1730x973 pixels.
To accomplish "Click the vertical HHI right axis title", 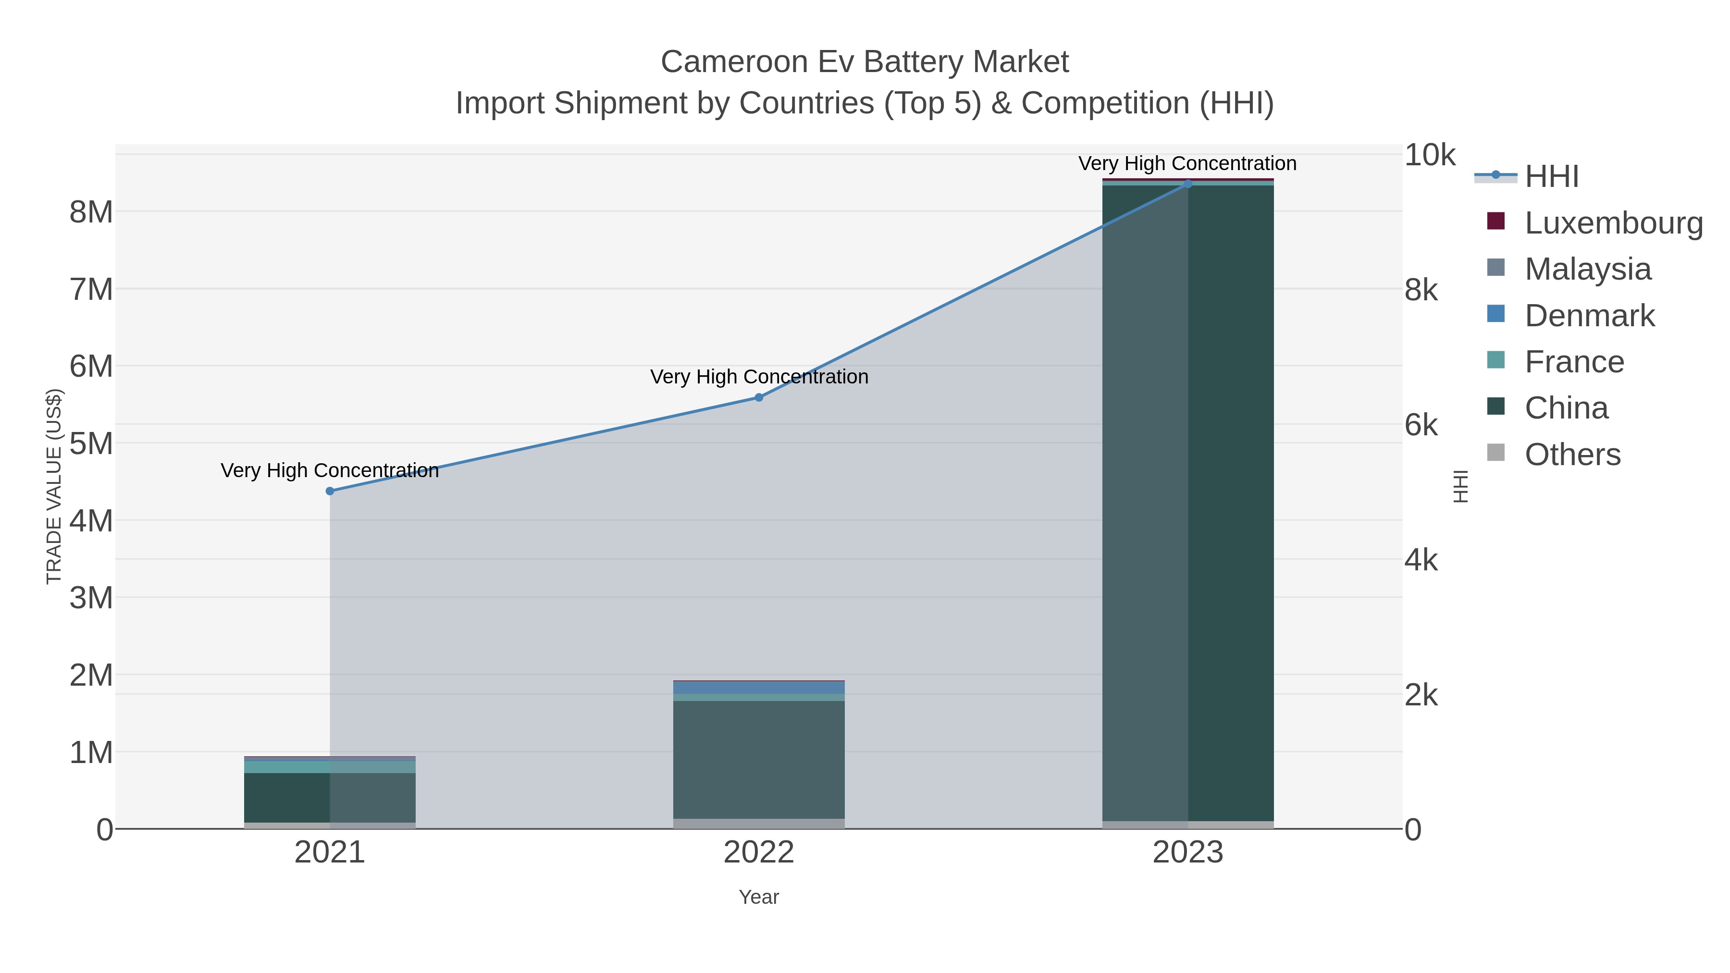I will point(1461,486).
